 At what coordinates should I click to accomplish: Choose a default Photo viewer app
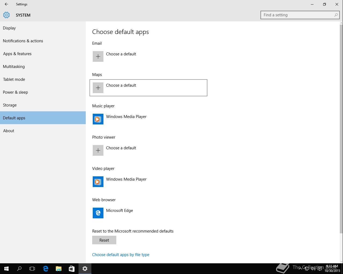pyautogui.click(x=148, y=150)
